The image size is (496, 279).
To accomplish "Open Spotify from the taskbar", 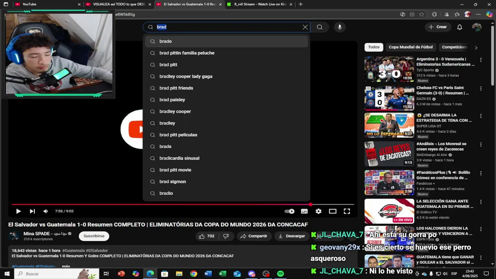I will point(281,274).
